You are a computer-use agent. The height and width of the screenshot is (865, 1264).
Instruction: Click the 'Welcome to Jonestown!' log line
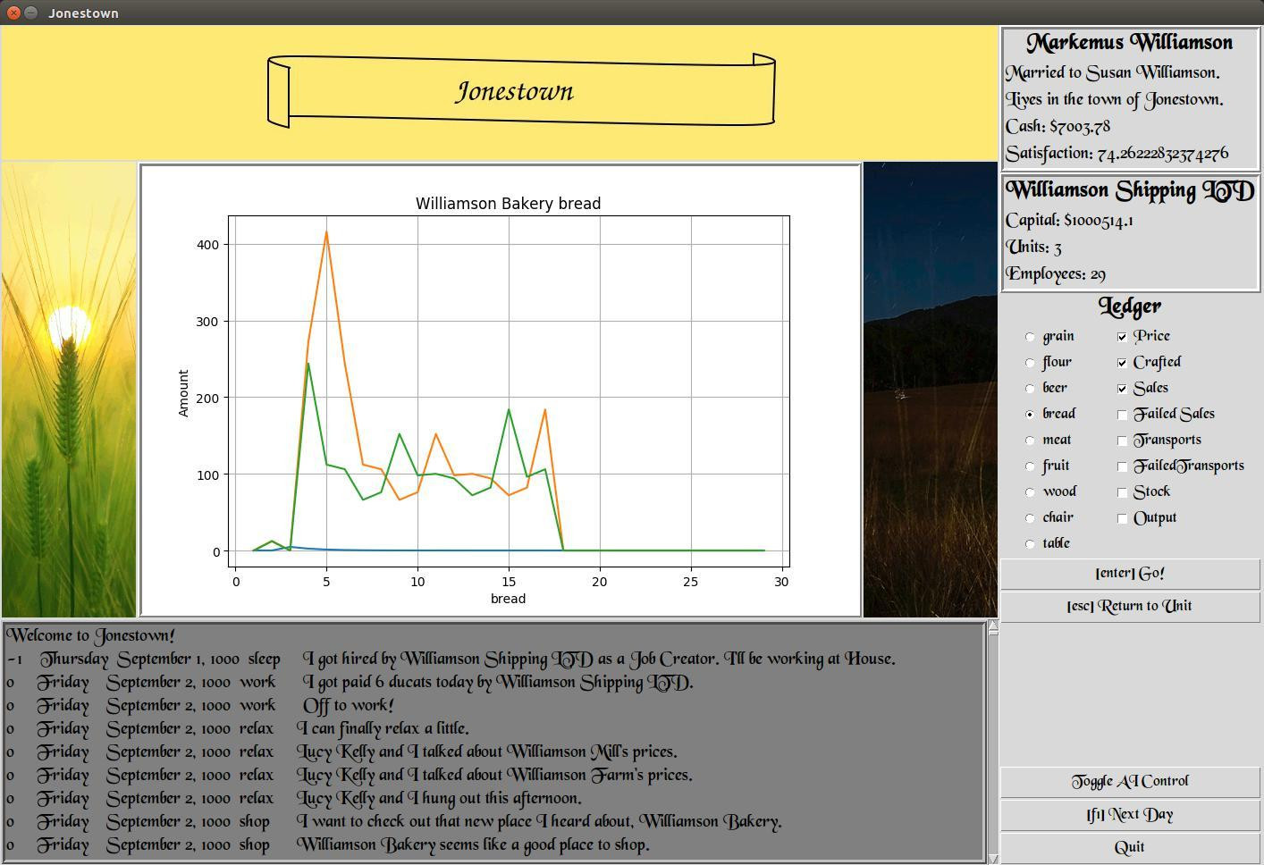point(91,636)
